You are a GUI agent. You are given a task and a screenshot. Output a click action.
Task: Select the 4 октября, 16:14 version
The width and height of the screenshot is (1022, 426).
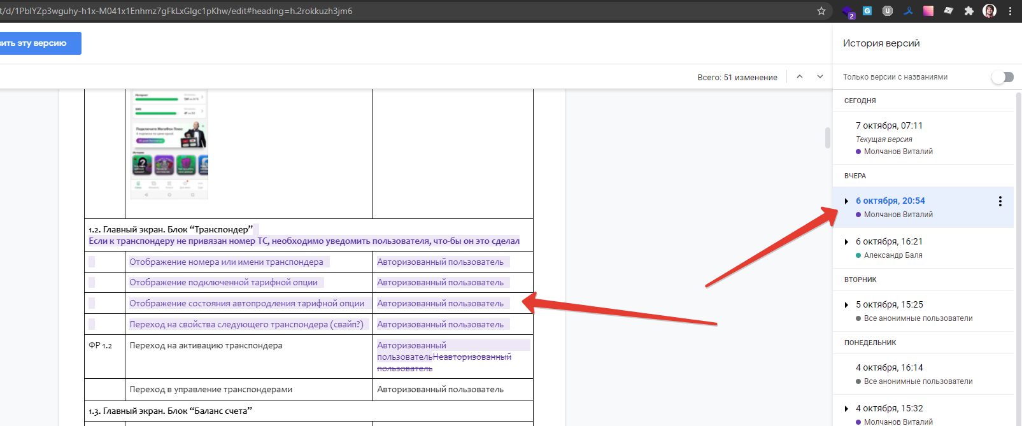(x=889, y=368)
